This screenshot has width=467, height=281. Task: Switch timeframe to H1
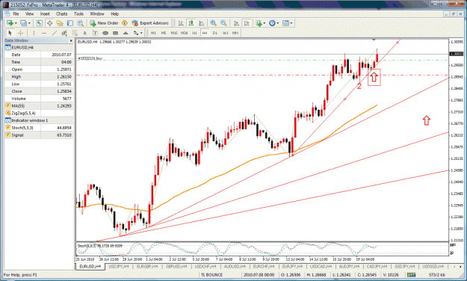pos(194,33)
